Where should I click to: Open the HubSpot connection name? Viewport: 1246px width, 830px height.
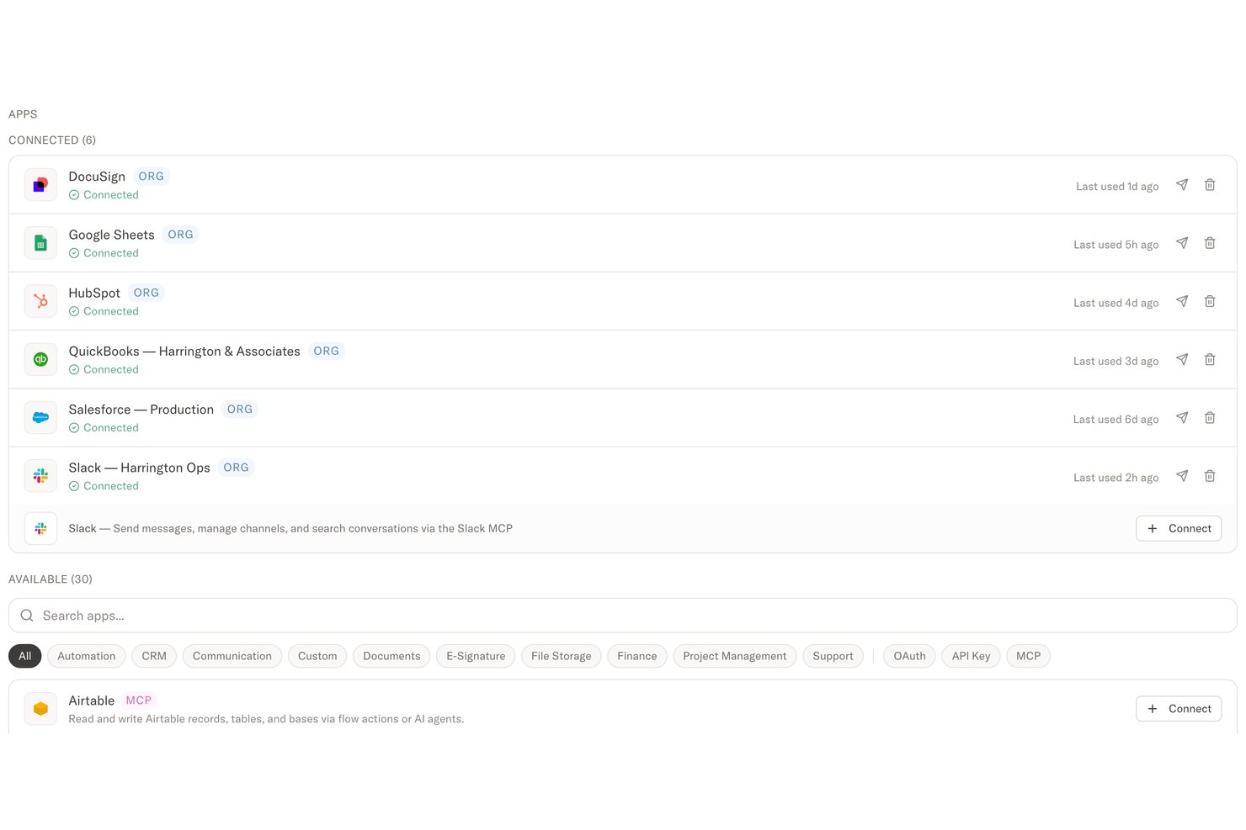coord(94,293)
